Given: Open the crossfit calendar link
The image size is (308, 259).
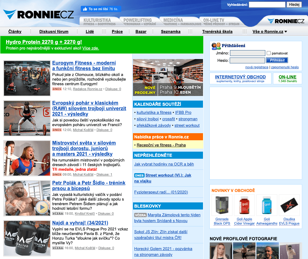Looking at the screenshot, I should point(169,119).
